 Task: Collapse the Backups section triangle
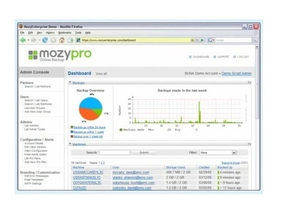pyautogui.click(x=70, y=82)
